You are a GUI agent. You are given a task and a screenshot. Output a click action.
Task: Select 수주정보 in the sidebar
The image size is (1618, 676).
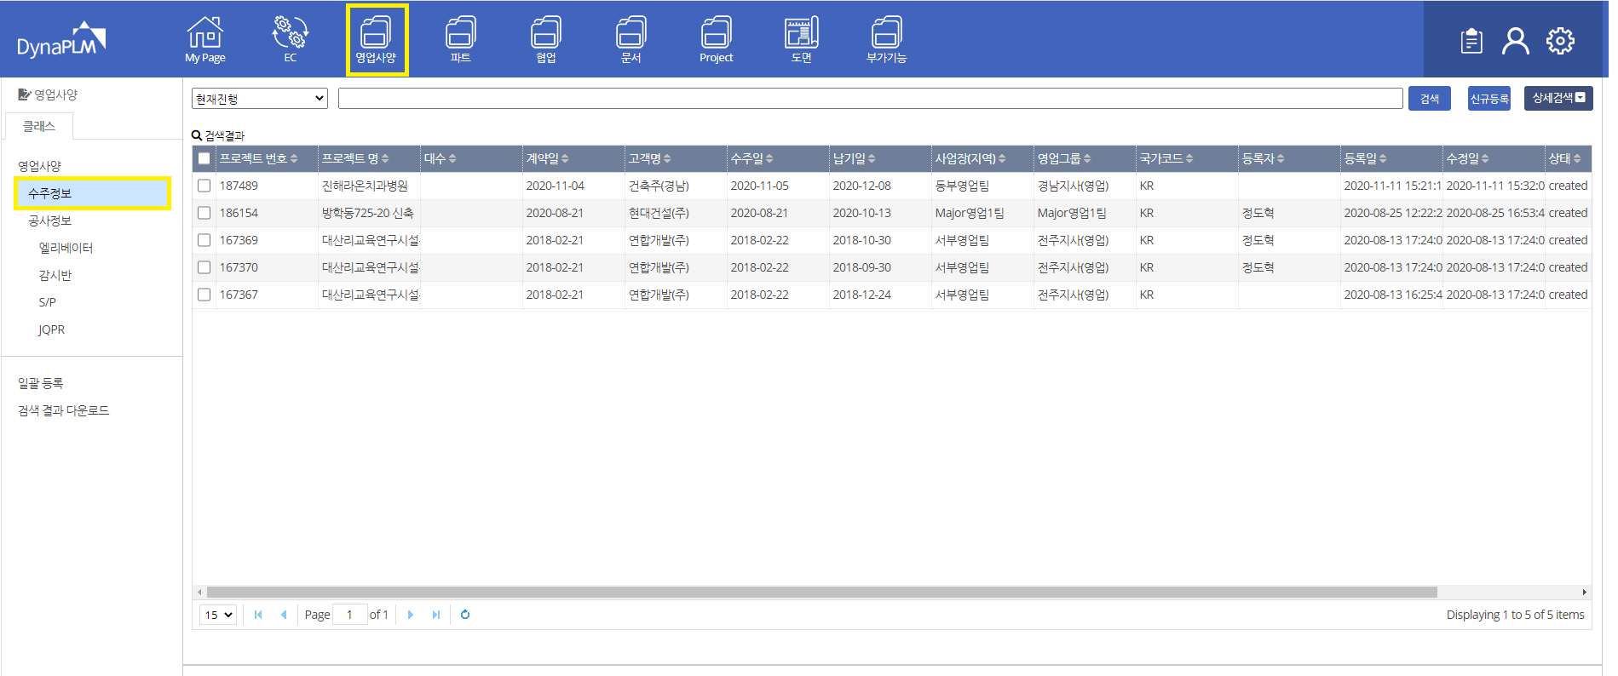pyautogui.click(x=92, y=193)
